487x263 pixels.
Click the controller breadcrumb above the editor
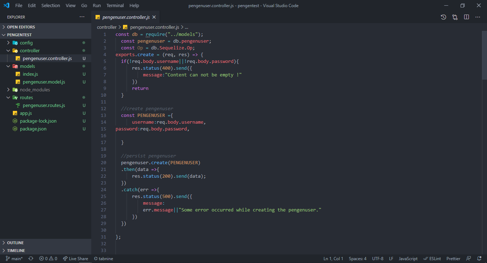point(107,27)
